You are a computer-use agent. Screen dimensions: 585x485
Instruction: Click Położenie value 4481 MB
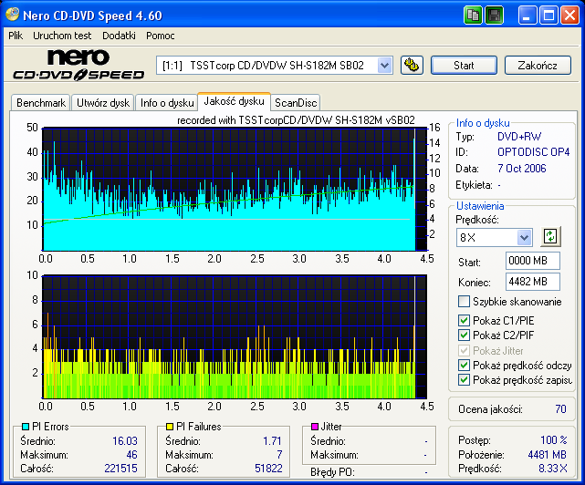coord(547,455)
